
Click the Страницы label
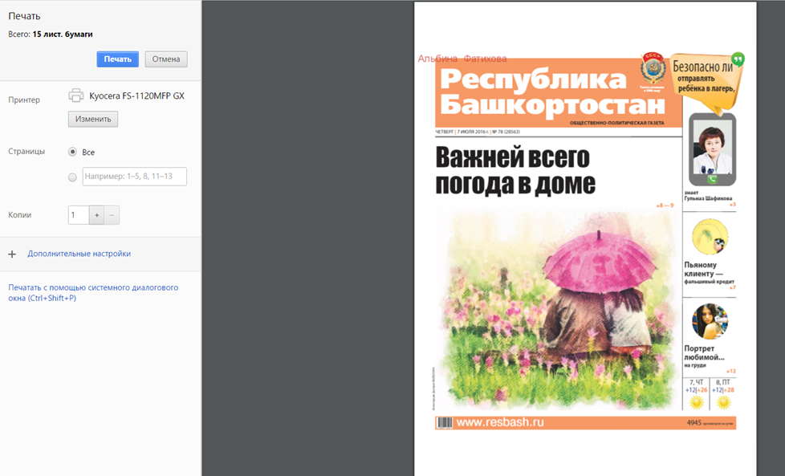(x=26, y=151)
